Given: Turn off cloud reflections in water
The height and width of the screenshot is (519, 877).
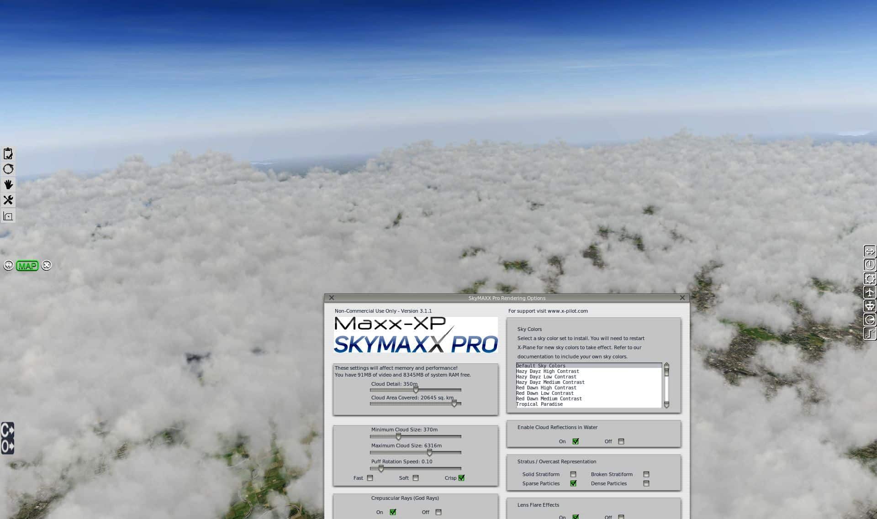Looking at the screenshot, I should [x=621, y=441].
